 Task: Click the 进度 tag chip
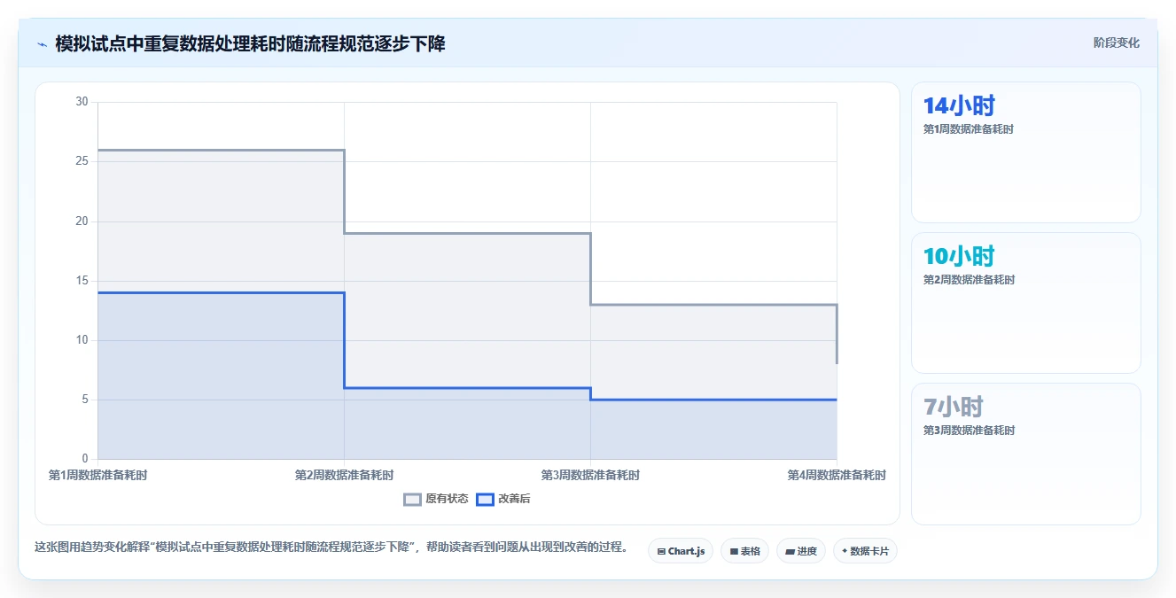pyautogui.click(x=800, y=551)
